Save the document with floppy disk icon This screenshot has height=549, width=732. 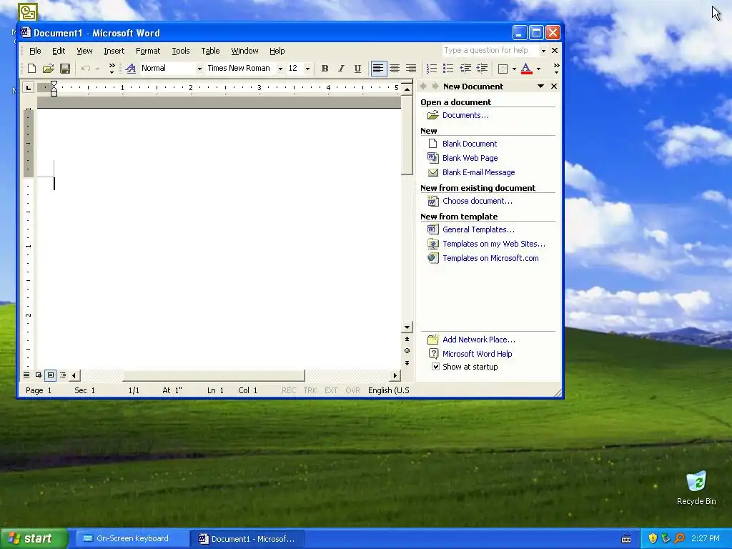[x=65, y=69]
